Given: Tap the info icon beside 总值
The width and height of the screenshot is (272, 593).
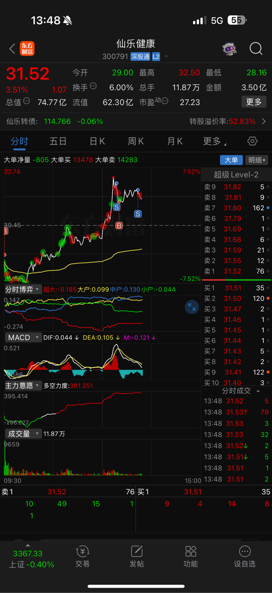Looking at the screenshot, I should point(27,101).
